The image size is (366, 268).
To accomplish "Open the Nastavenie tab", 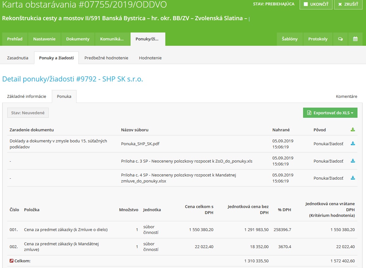I will [x=44, y=39].
